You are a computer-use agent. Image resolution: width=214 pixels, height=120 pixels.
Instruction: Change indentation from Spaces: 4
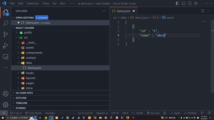(102, 113)
